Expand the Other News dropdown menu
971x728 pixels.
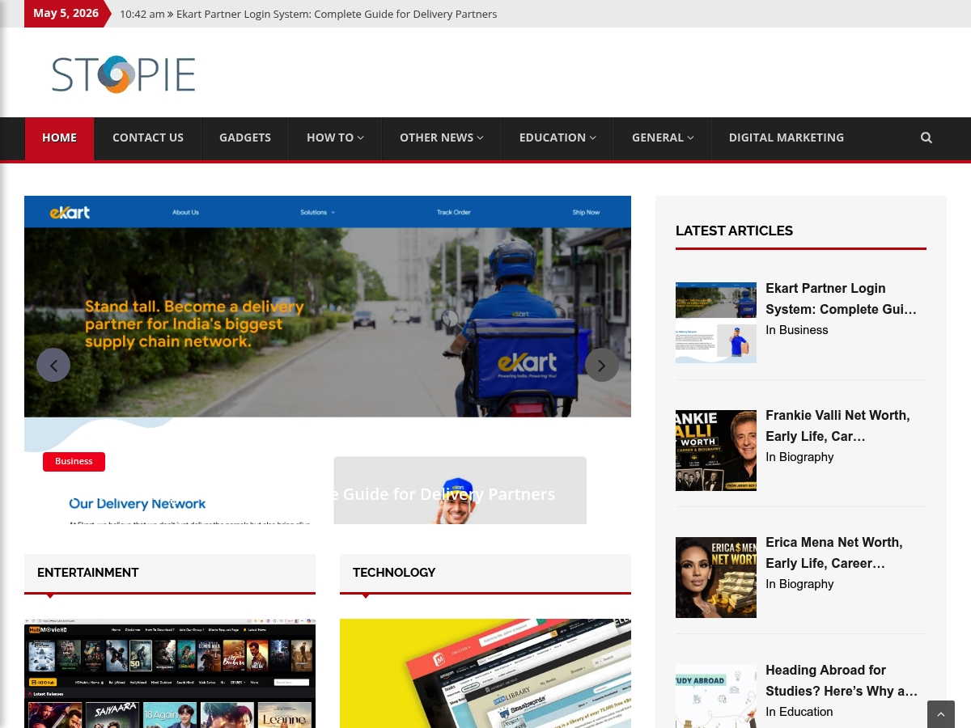[442, 138]
